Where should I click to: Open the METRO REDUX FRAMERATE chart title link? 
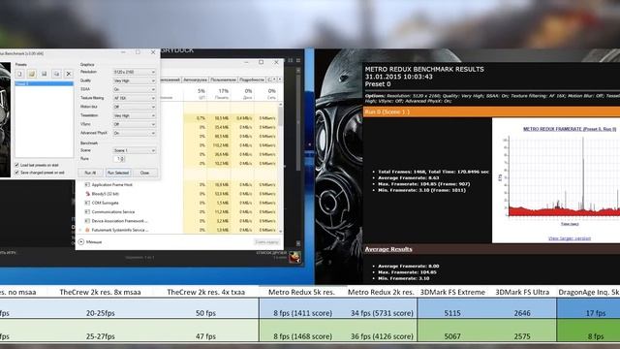coord(570,129)
